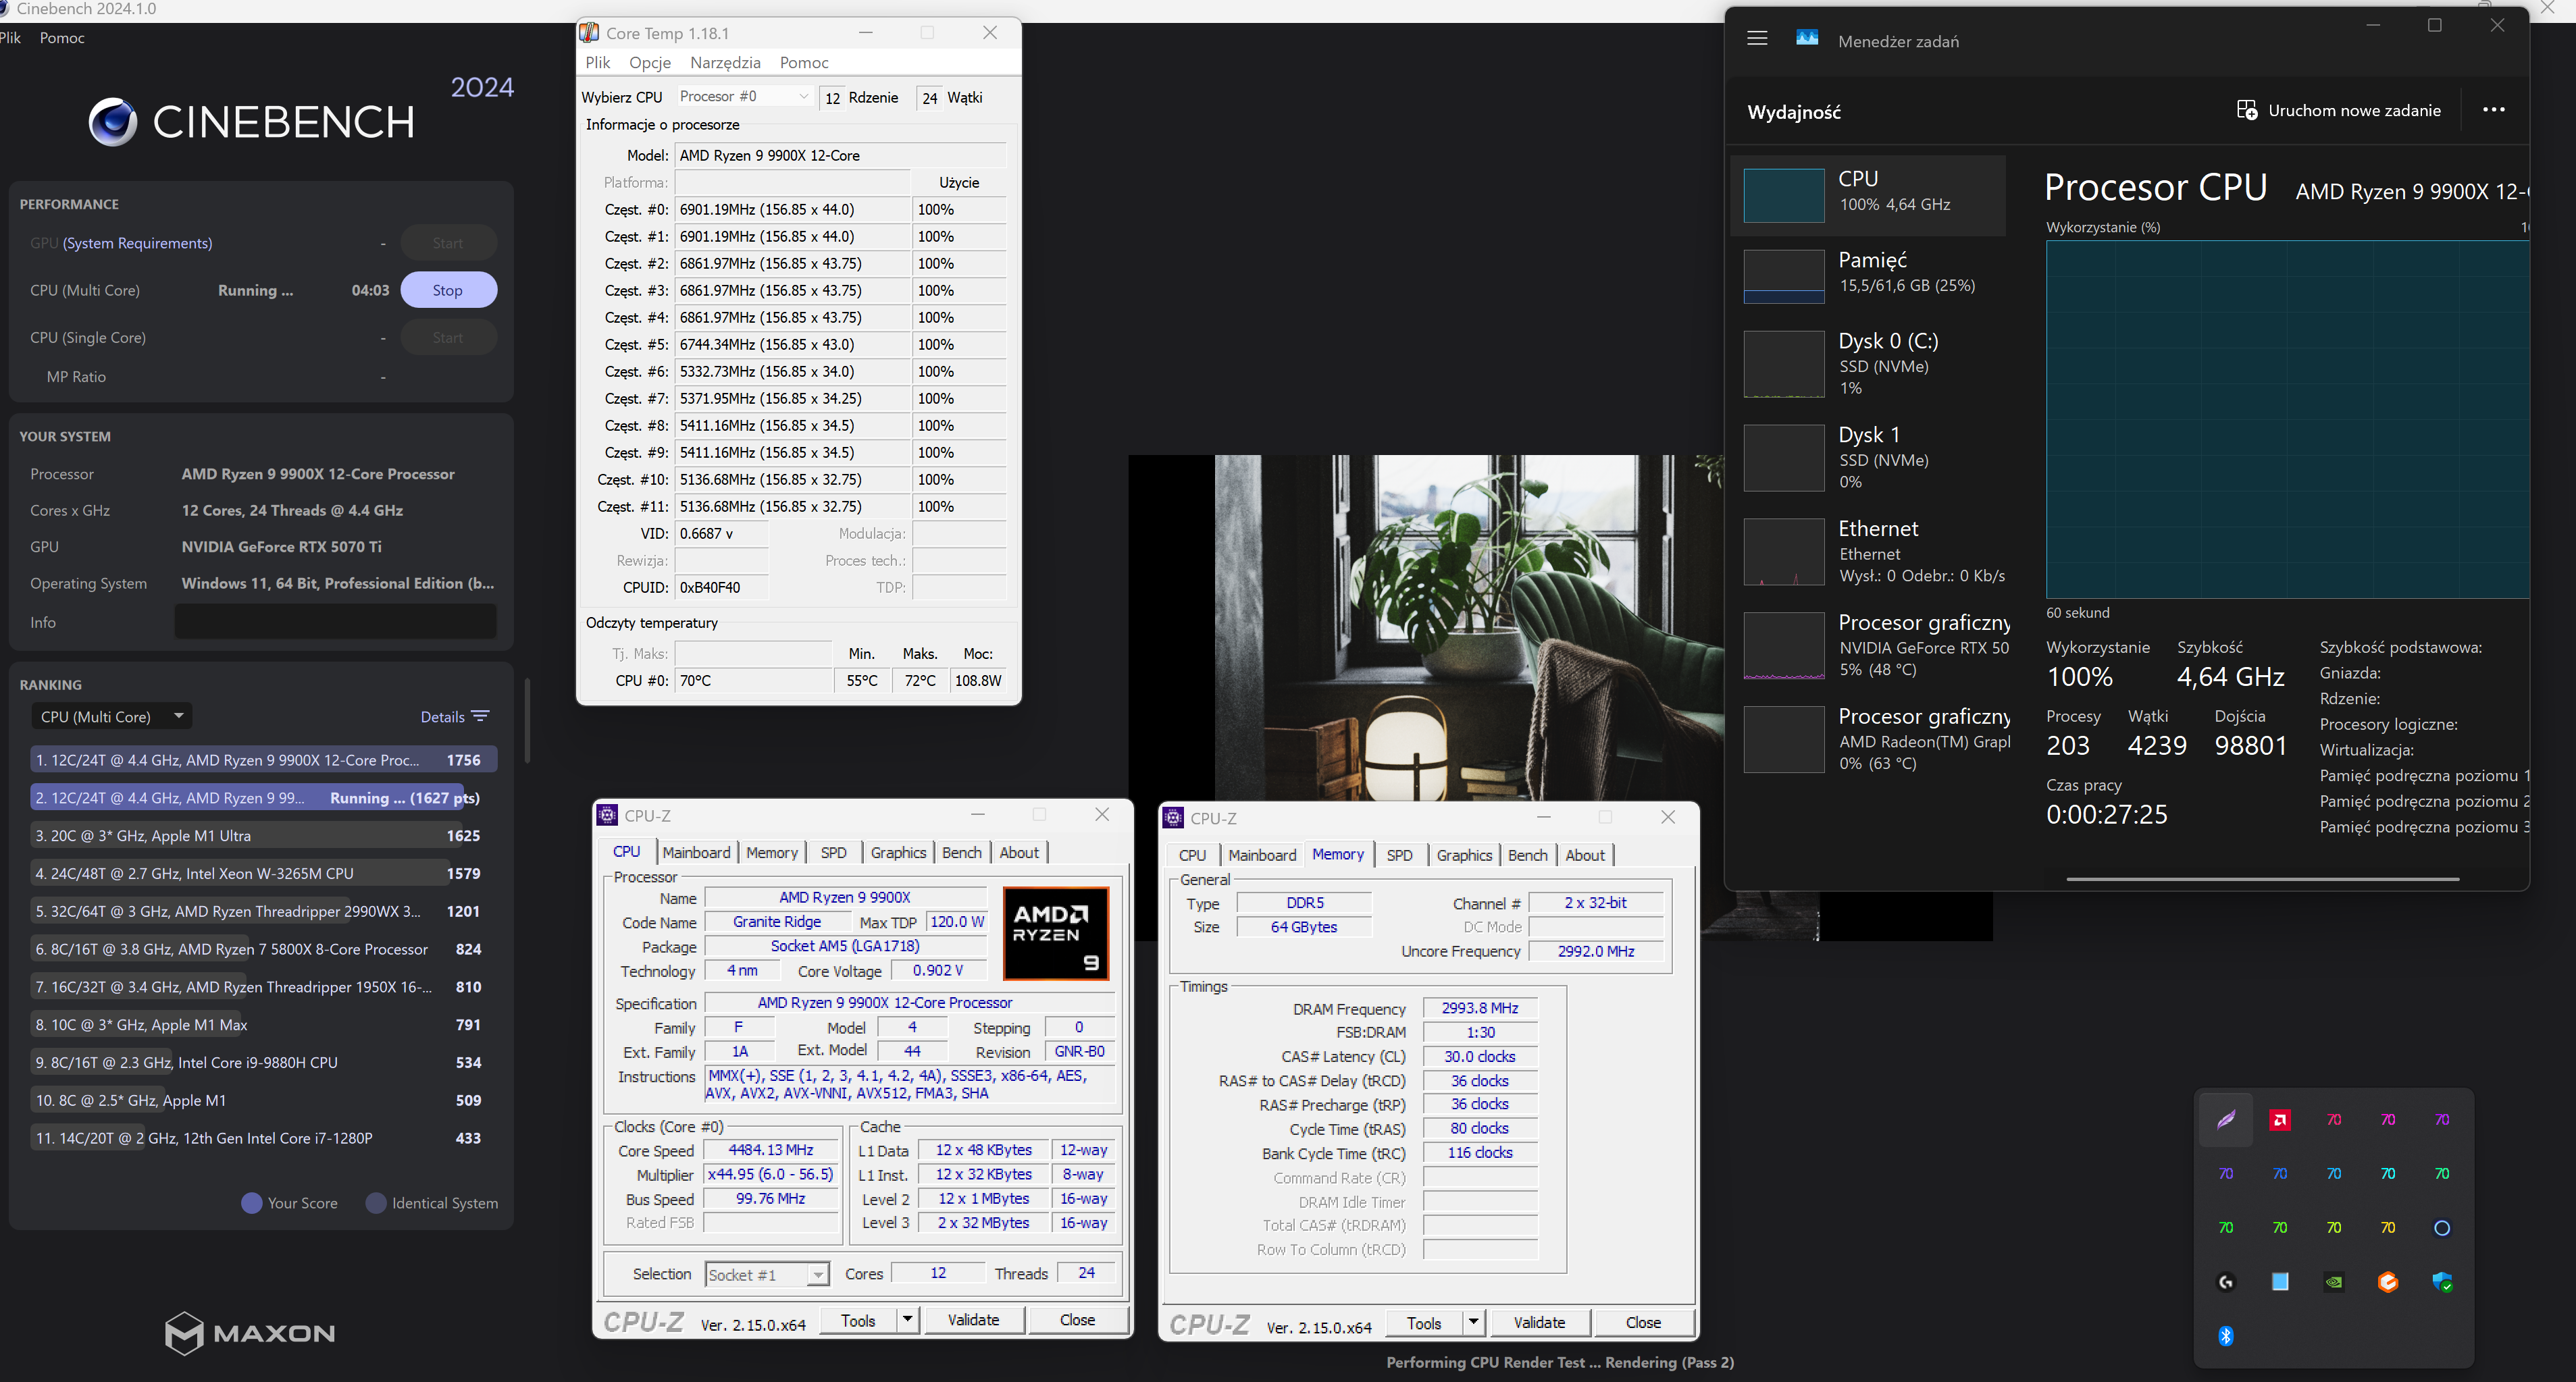Viewport: 2576px width, 1382px height.
Task: Open Opcje menu in Core Temp
Action: coord(650,62)
